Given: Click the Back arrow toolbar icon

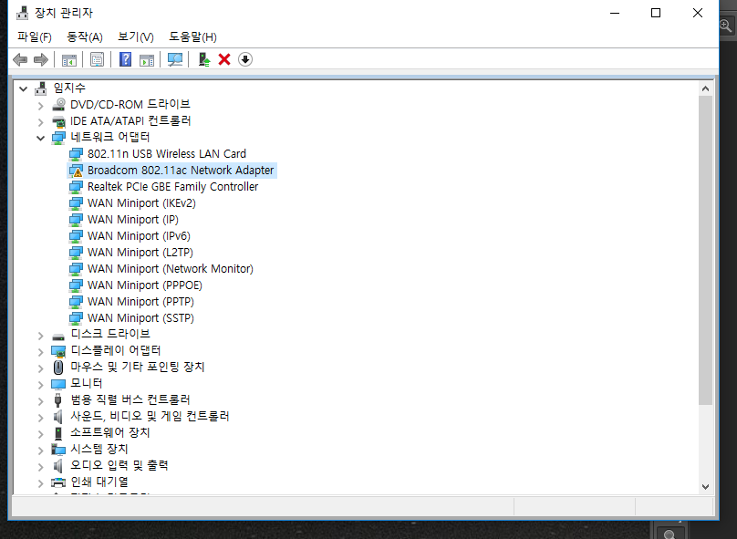Looking at the screenshot, I should point(20,59).
